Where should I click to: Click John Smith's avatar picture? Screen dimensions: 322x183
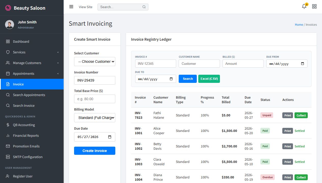[x=10, y=24]
